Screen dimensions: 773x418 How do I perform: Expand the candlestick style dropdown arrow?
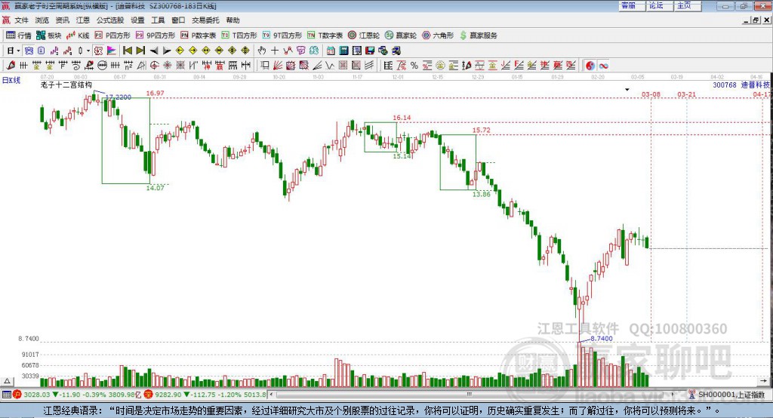[88, 51]
